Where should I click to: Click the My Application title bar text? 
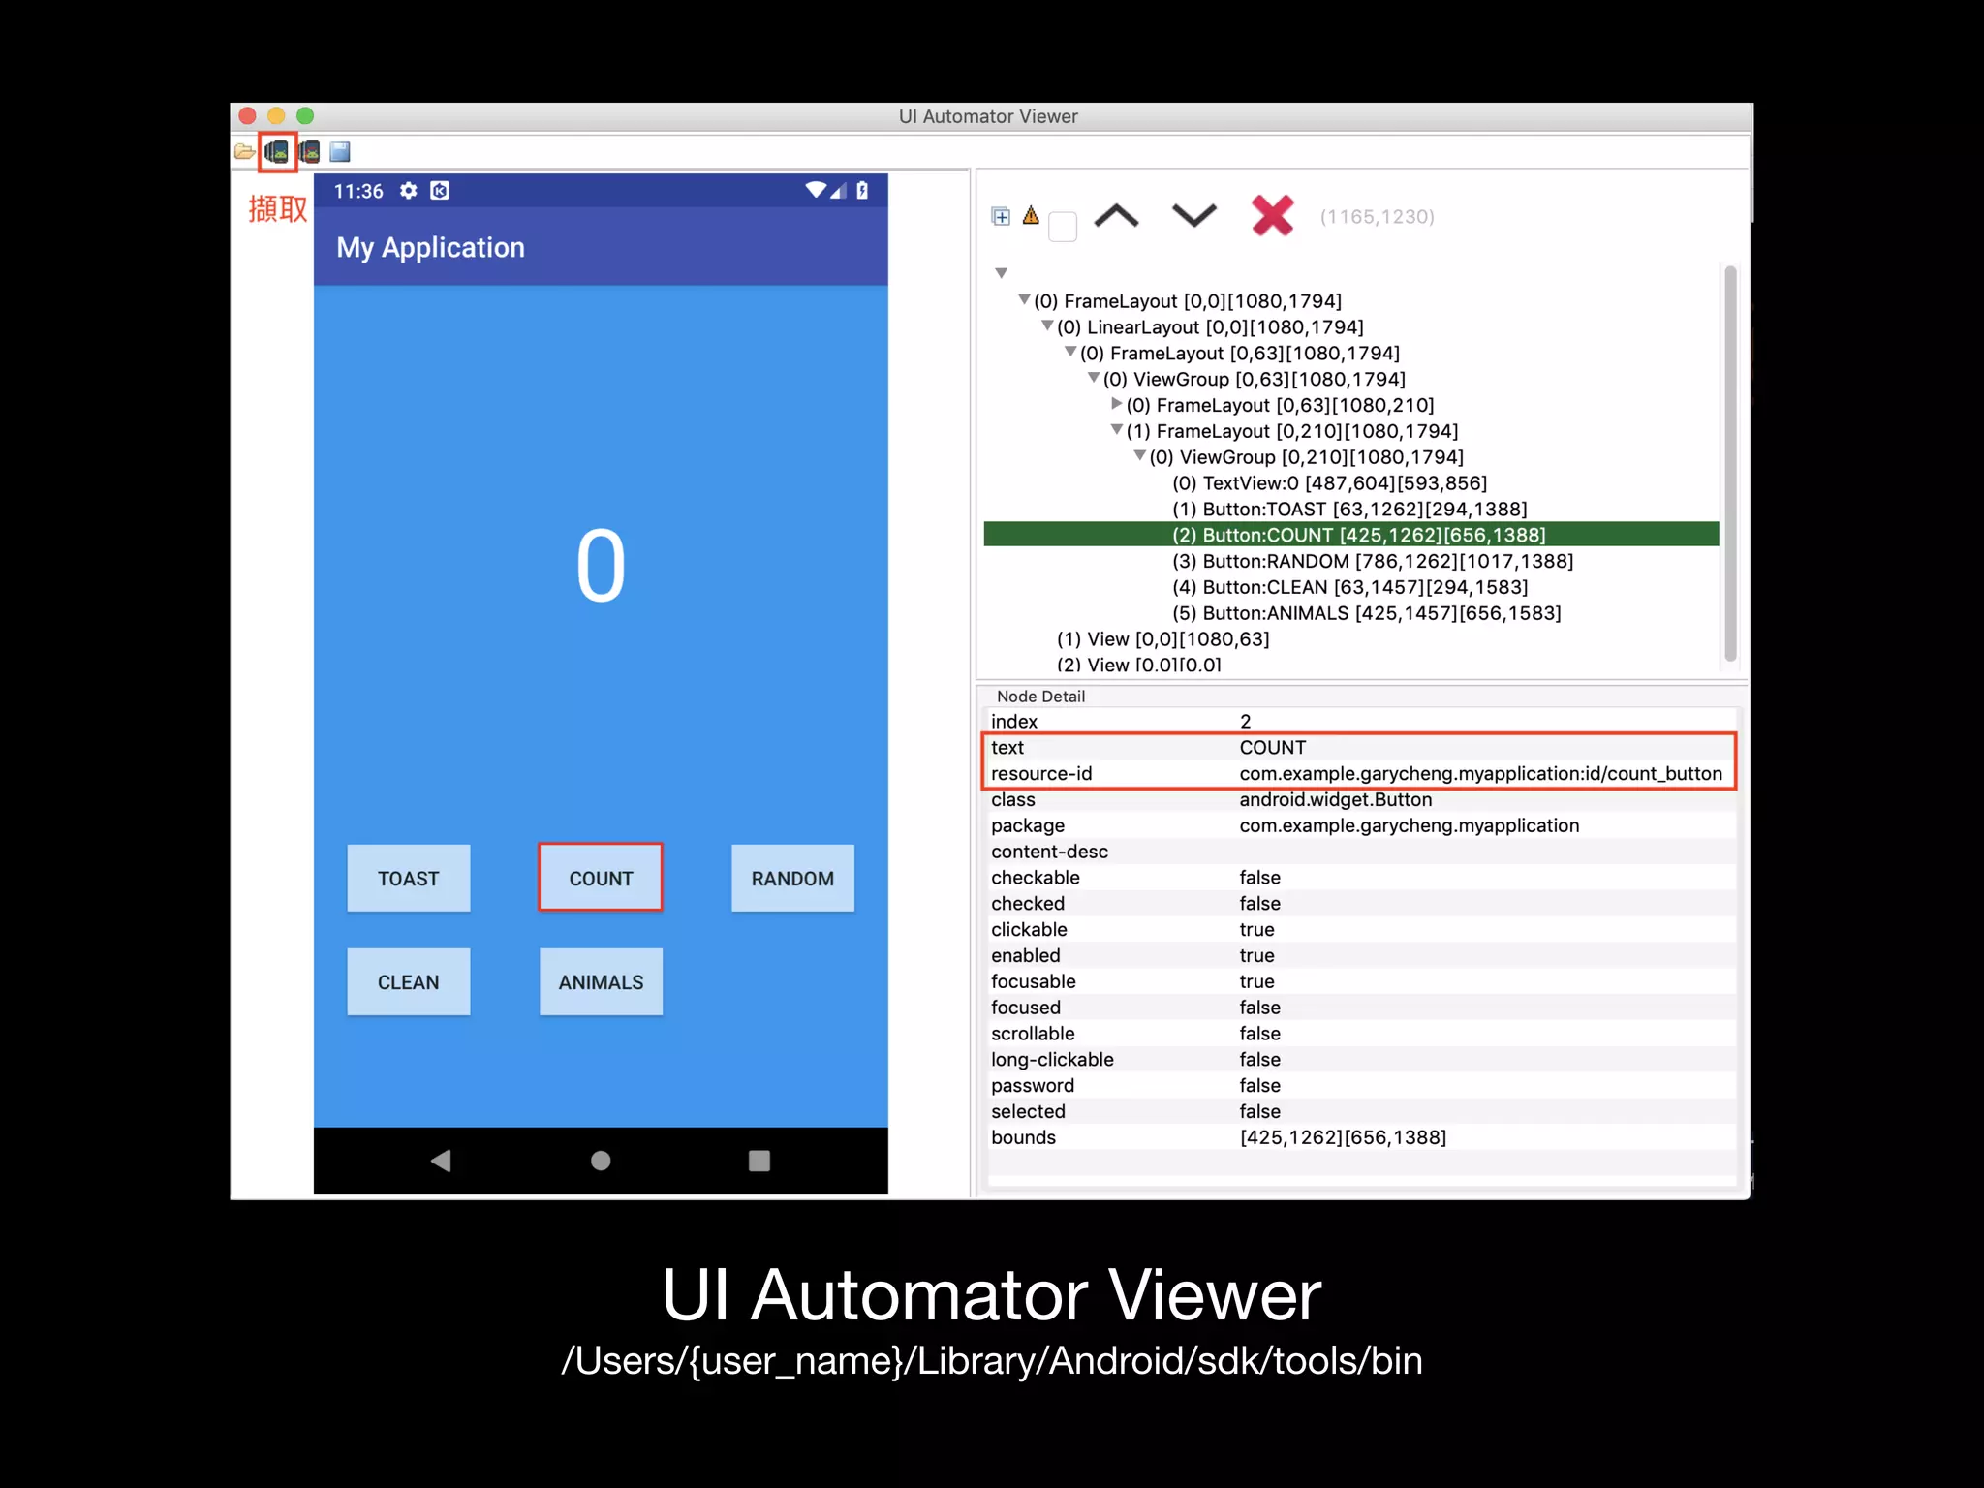[x=430, y=248]
